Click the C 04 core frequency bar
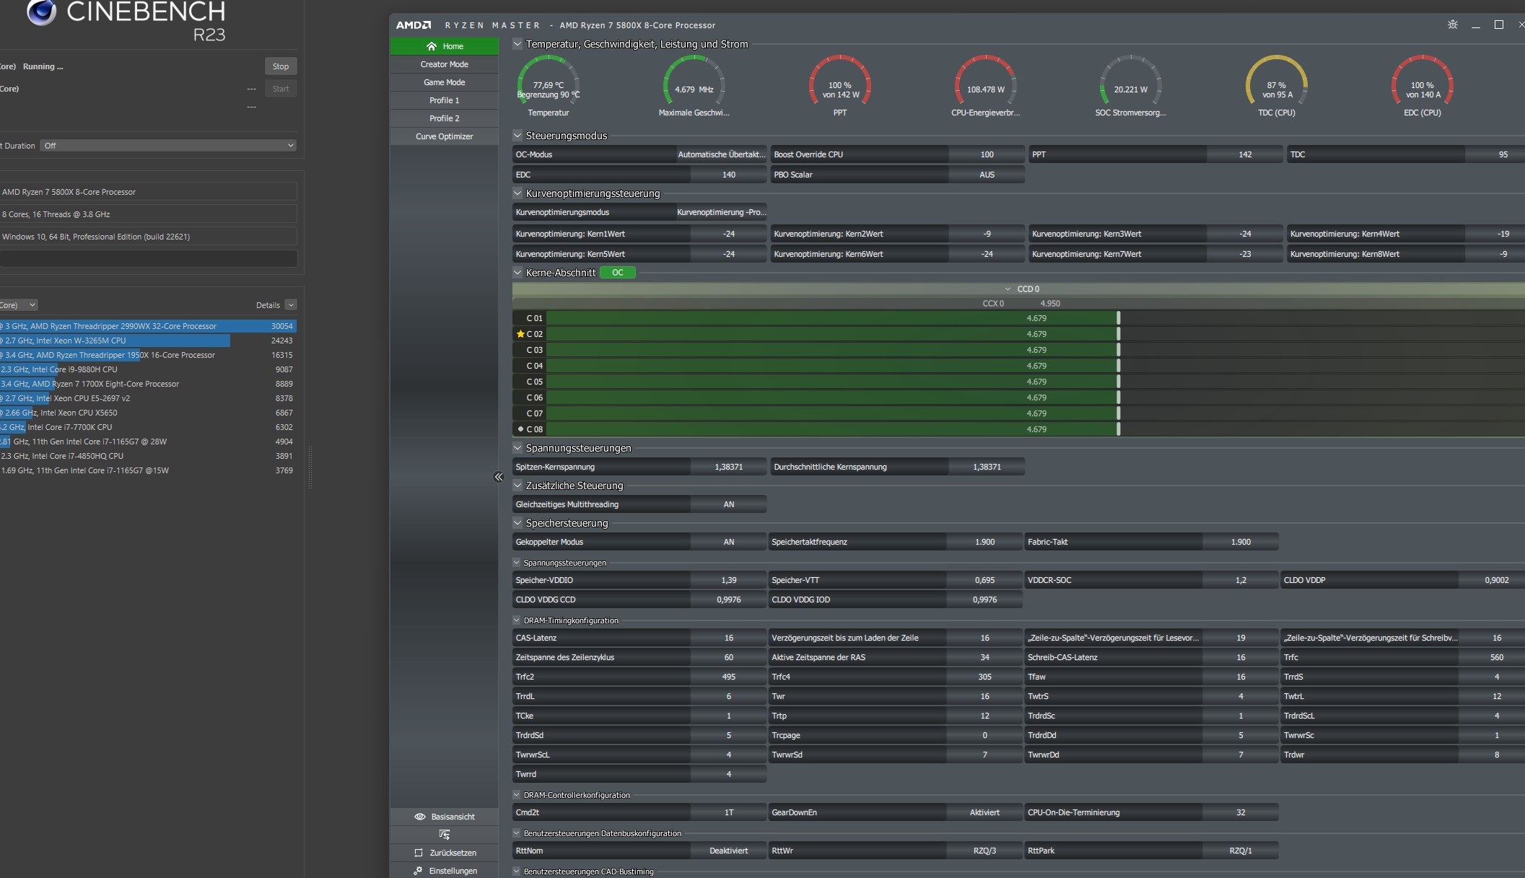 pos(831,366)
